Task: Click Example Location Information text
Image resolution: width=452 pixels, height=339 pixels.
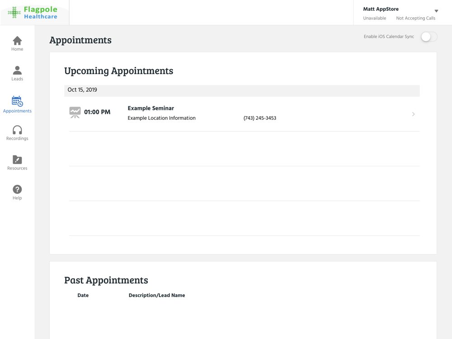Action: tap(161, 118)
